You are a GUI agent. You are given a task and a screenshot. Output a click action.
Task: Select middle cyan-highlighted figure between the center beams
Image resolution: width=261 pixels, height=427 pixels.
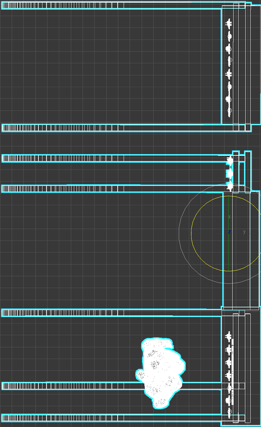click(230, 173)
